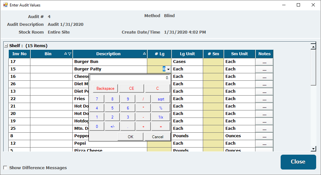Click the Lg Unit column header

[x=187, y=54]
